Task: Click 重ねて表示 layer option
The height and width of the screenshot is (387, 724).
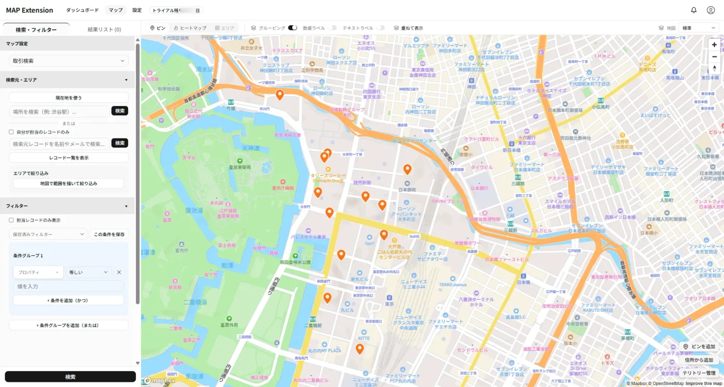Action: click(x=409, y=28)
